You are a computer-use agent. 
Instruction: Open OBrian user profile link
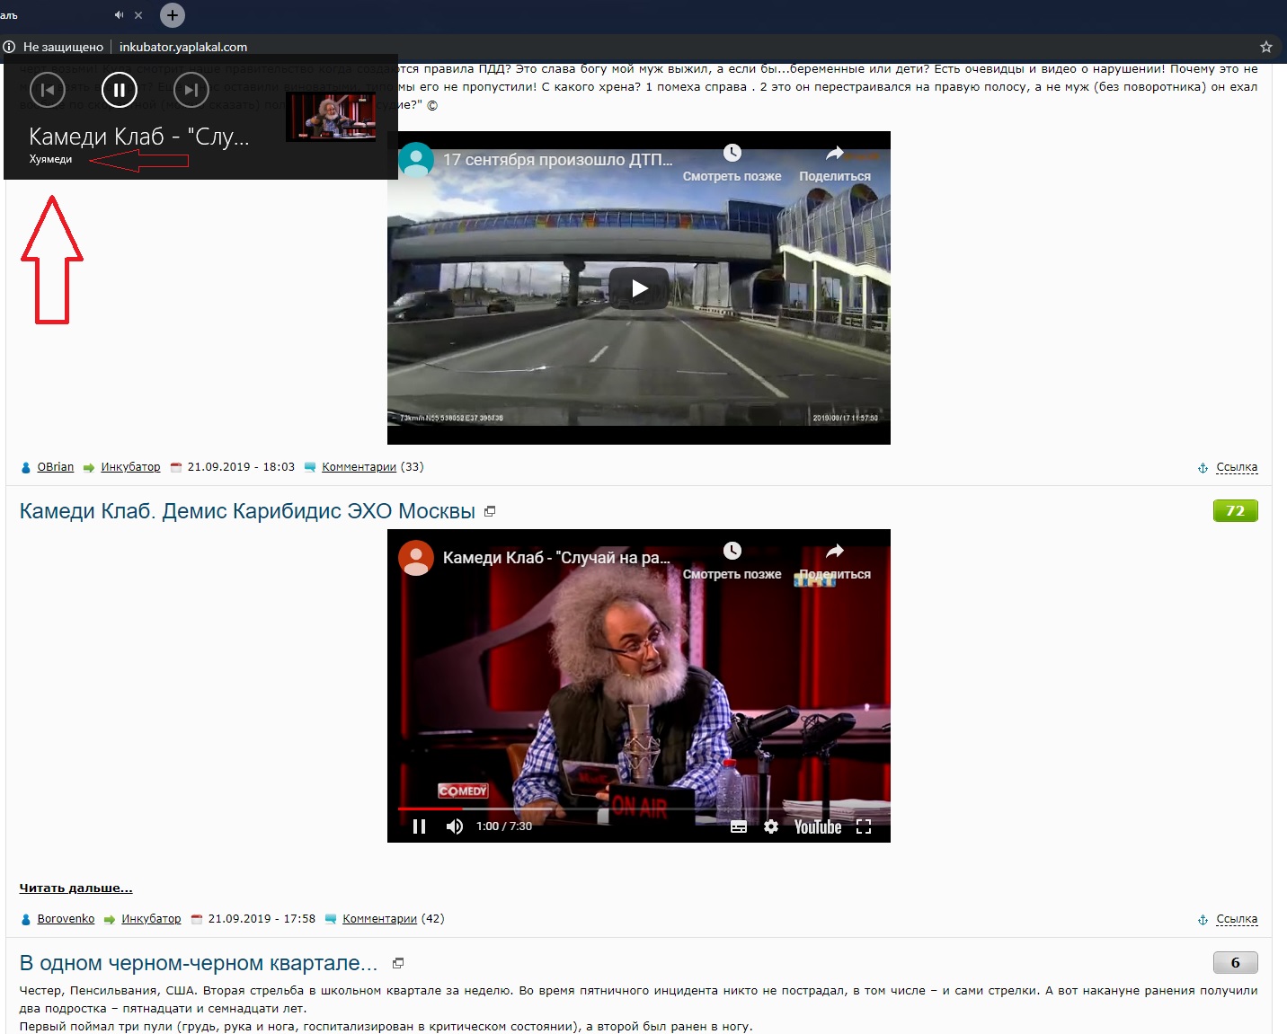pos(56,467)
